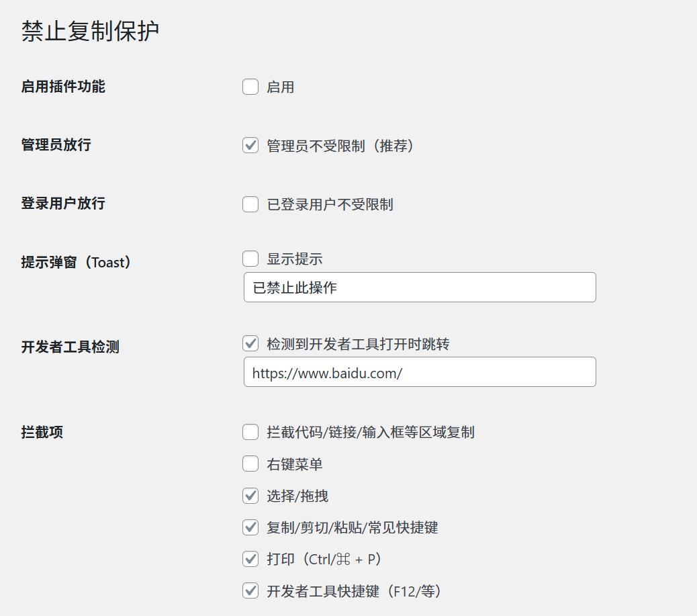Enable the 启用 plugin checkbox

tap(250, 87)
